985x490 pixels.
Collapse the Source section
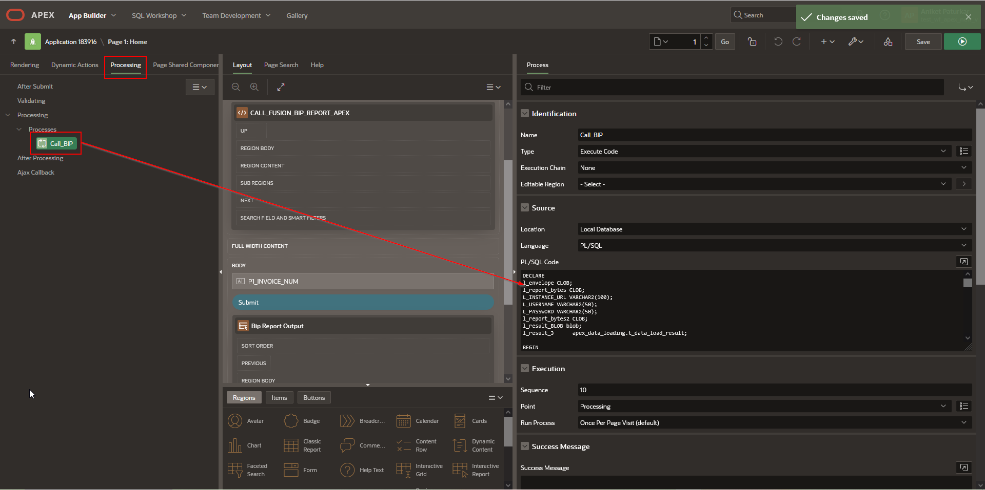click(x=525, y=207)
